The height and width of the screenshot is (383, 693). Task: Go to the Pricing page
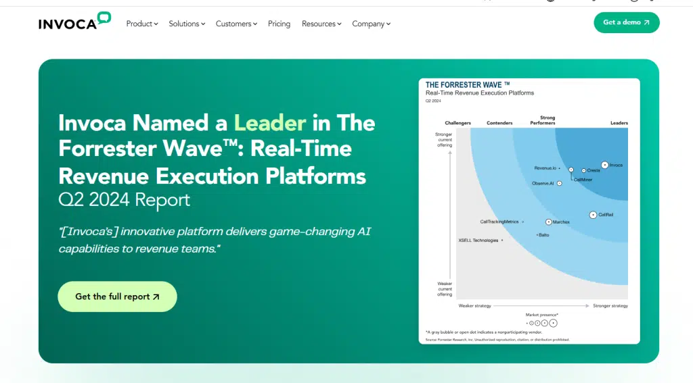click(x=279, y=24)
